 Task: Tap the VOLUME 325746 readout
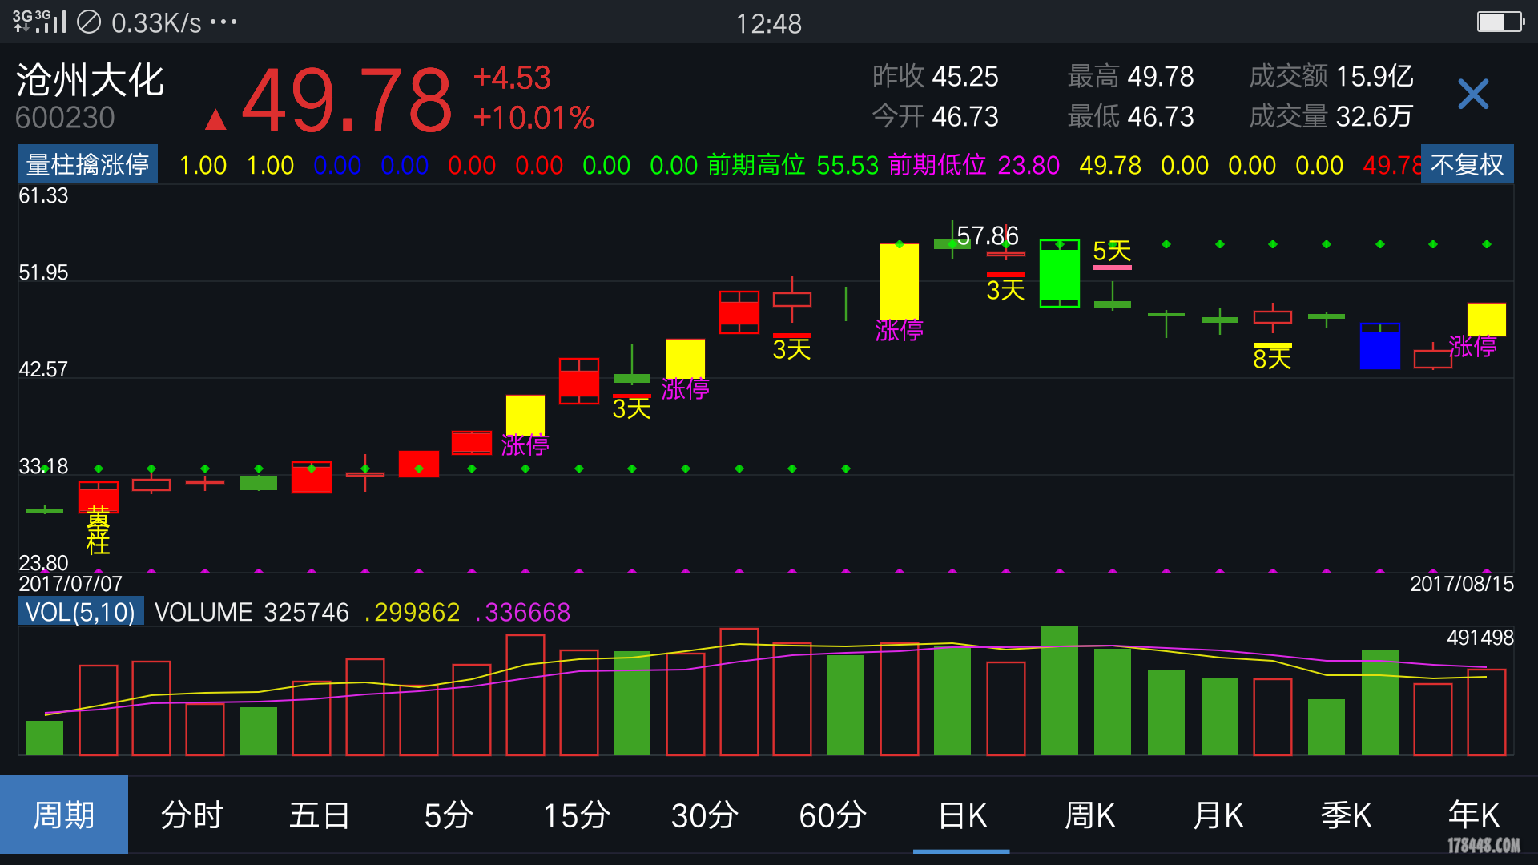click(252, 613)
